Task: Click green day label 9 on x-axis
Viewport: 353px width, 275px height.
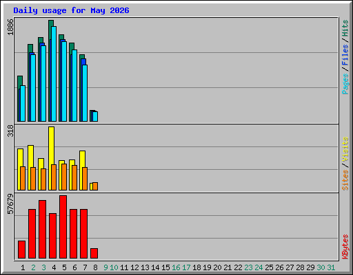Action: point(105,267)
